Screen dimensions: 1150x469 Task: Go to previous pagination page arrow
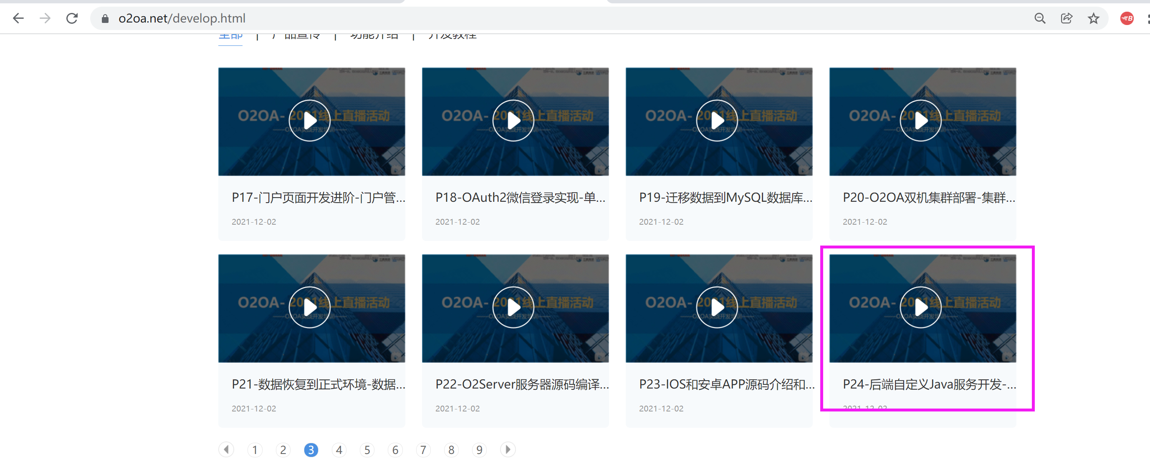(x=226, y=449)
